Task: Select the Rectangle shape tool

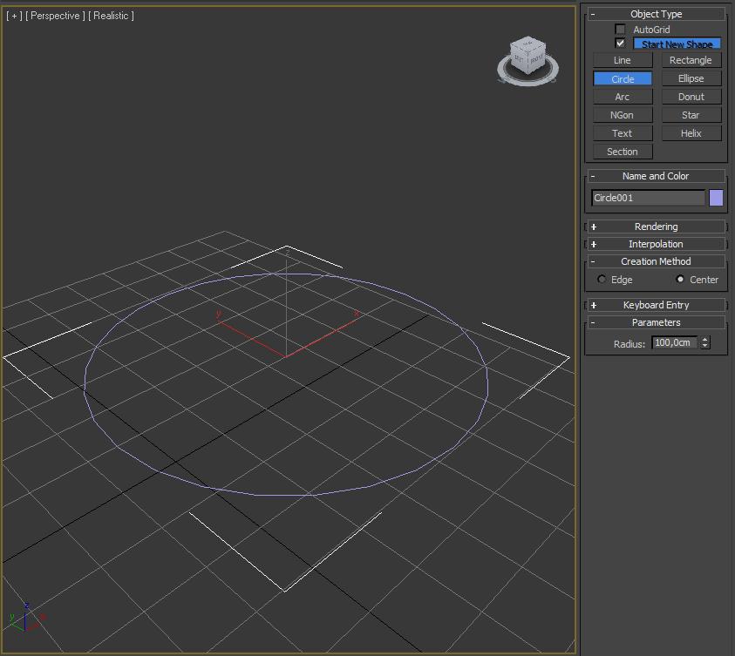Action: point(691,60)
